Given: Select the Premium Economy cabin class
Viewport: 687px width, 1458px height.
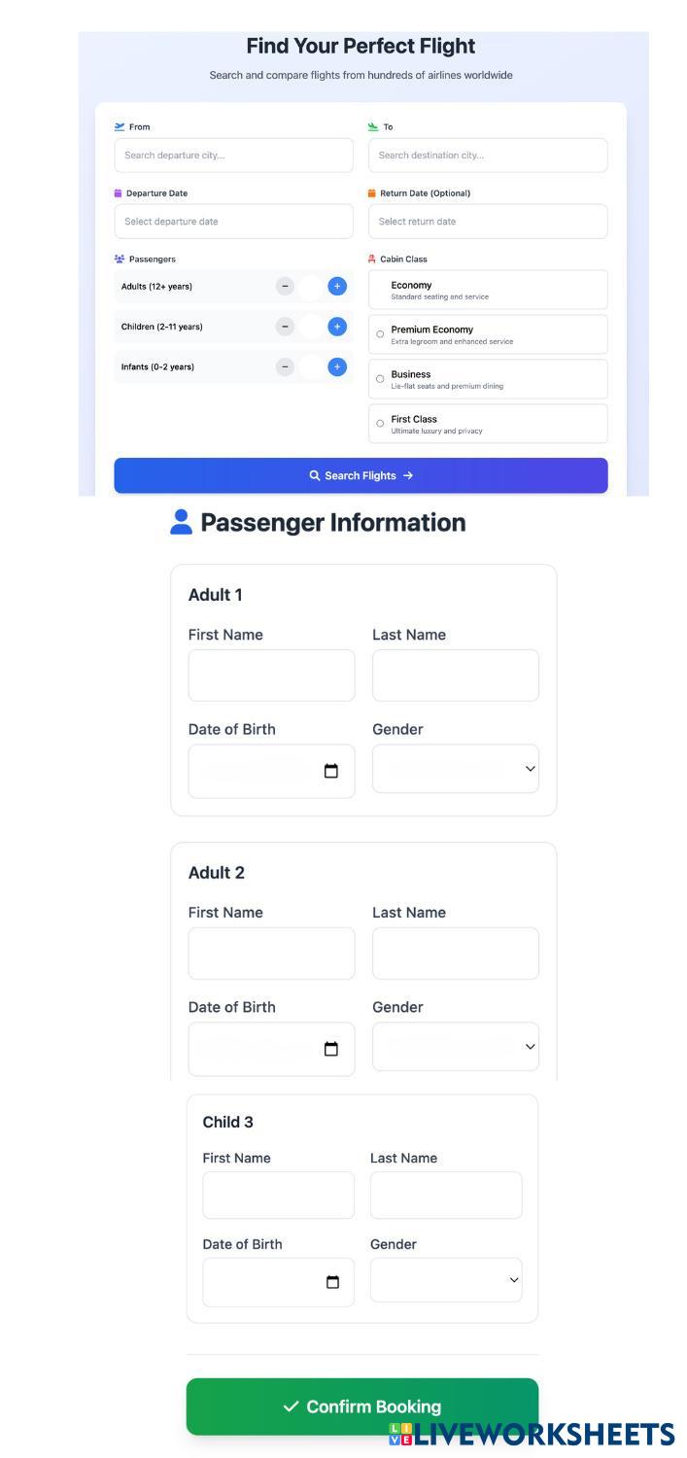Looking at the screenshot, I should (380, 334).
